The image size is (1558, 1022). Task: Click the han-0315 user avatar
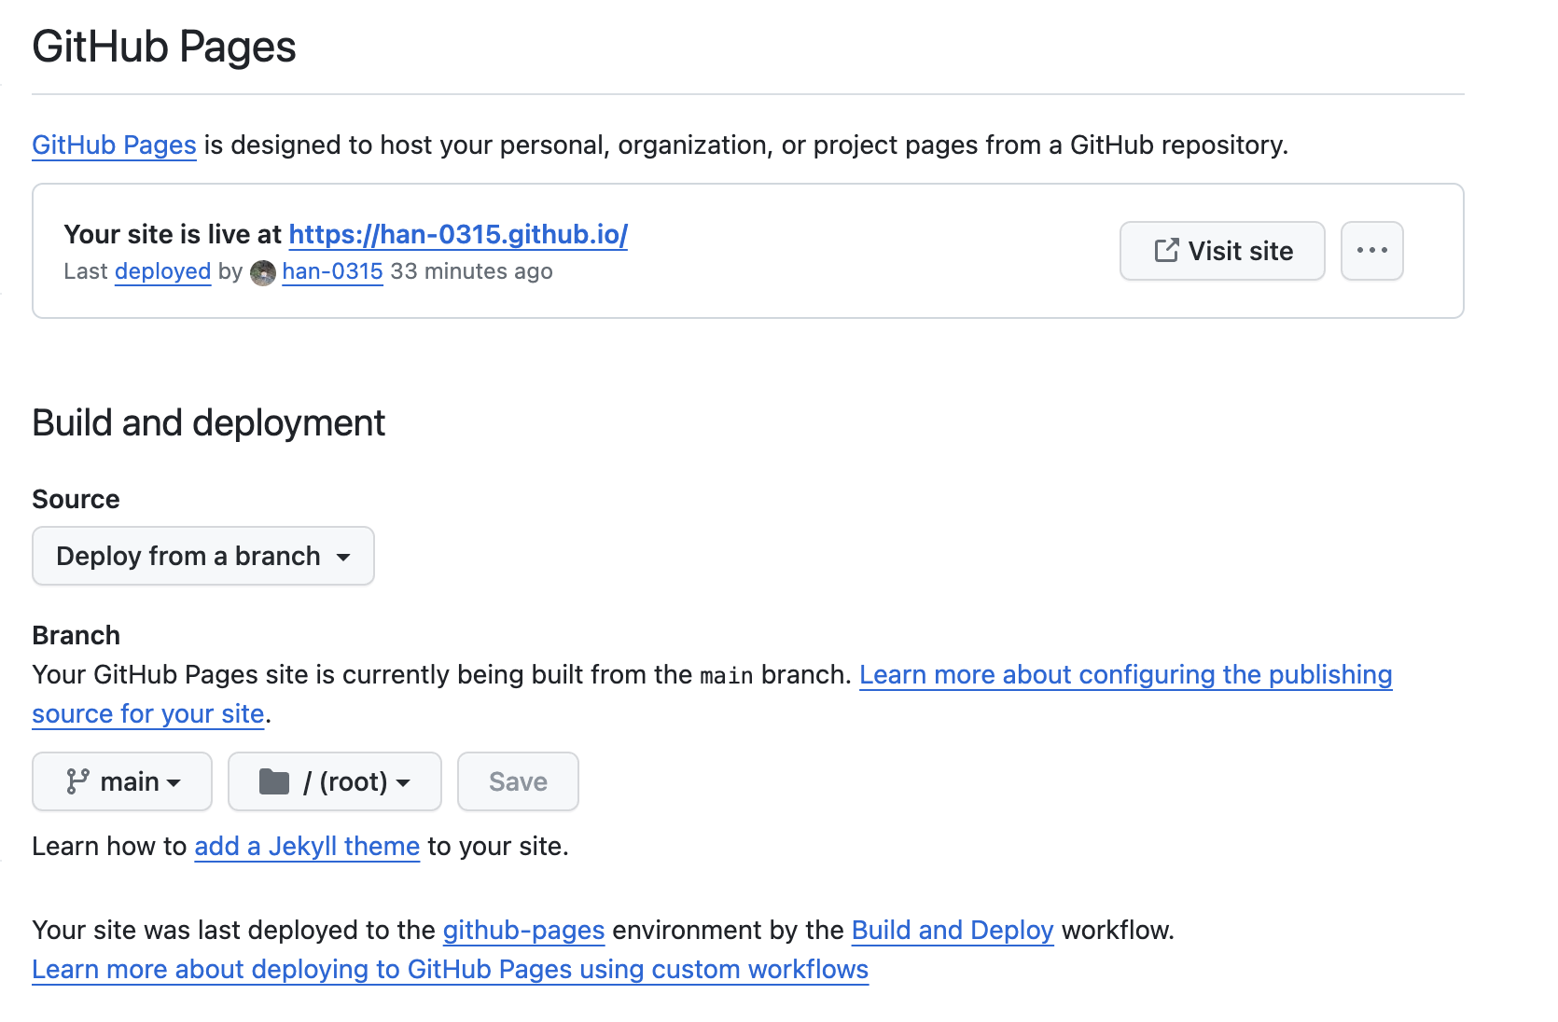[263, 272]
